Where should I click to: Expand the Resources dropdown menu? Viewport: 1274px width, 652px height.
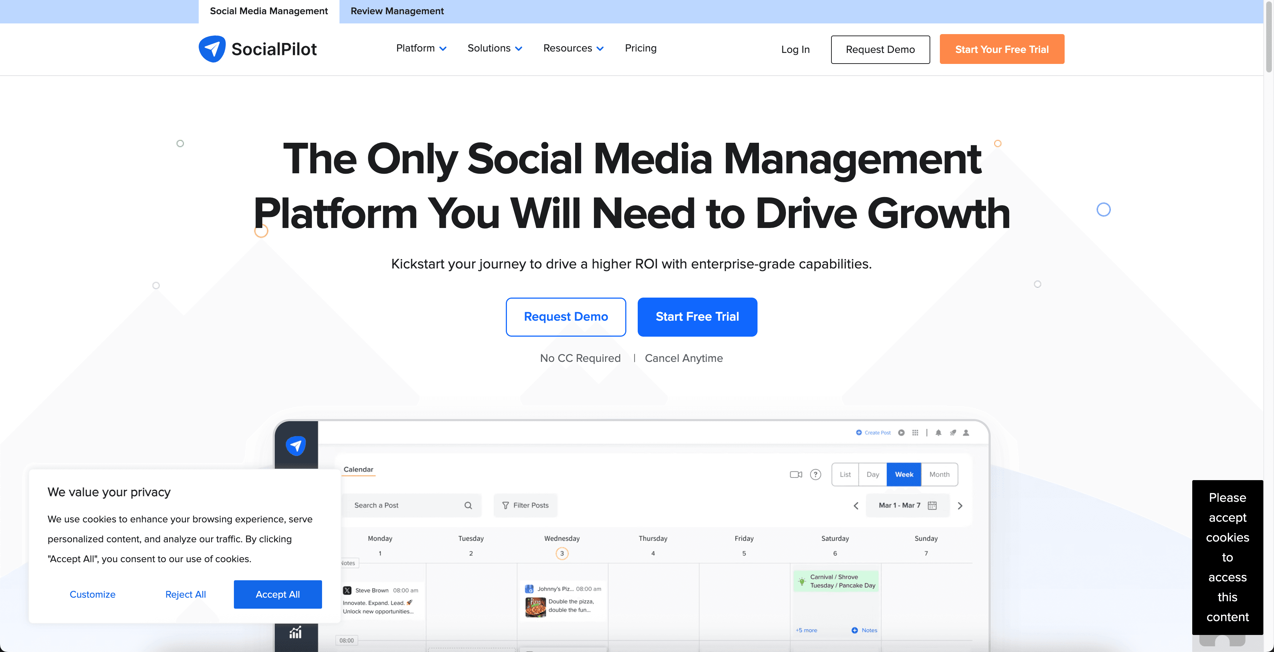coord(573,48)
